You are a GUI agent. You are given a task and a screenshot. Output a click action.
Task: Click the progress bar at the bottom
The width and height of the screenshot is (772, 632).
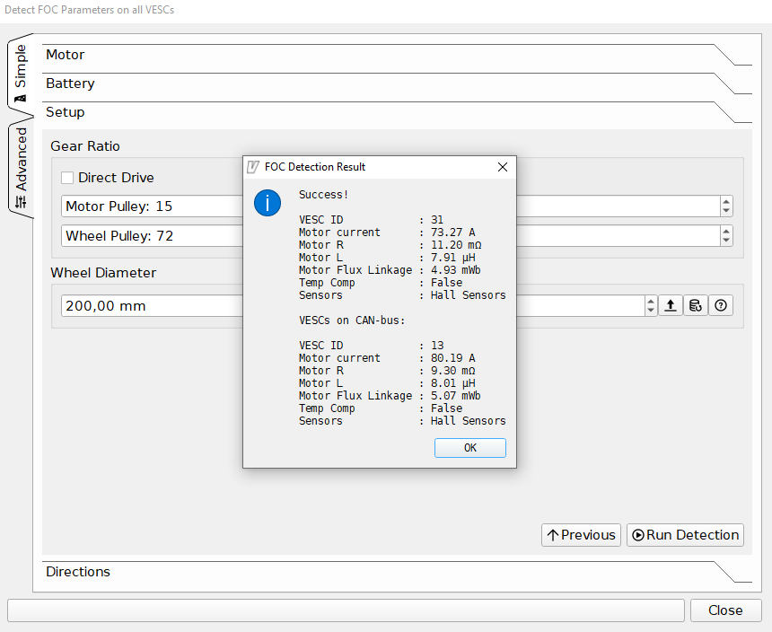pyautogui.click(x=346, y=610)
